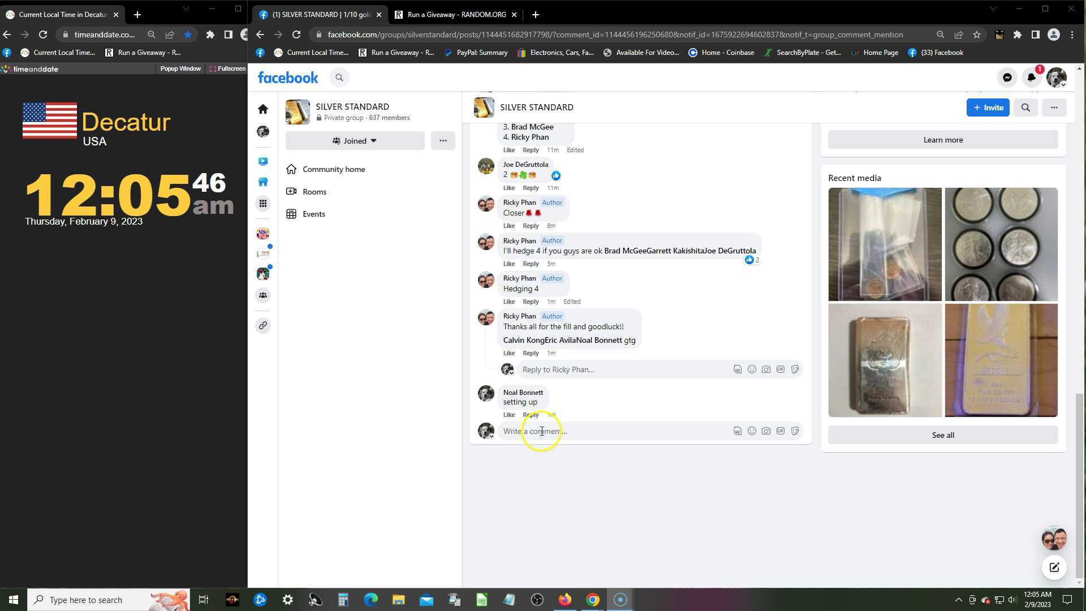Attach a photo to the comment box

766,431
